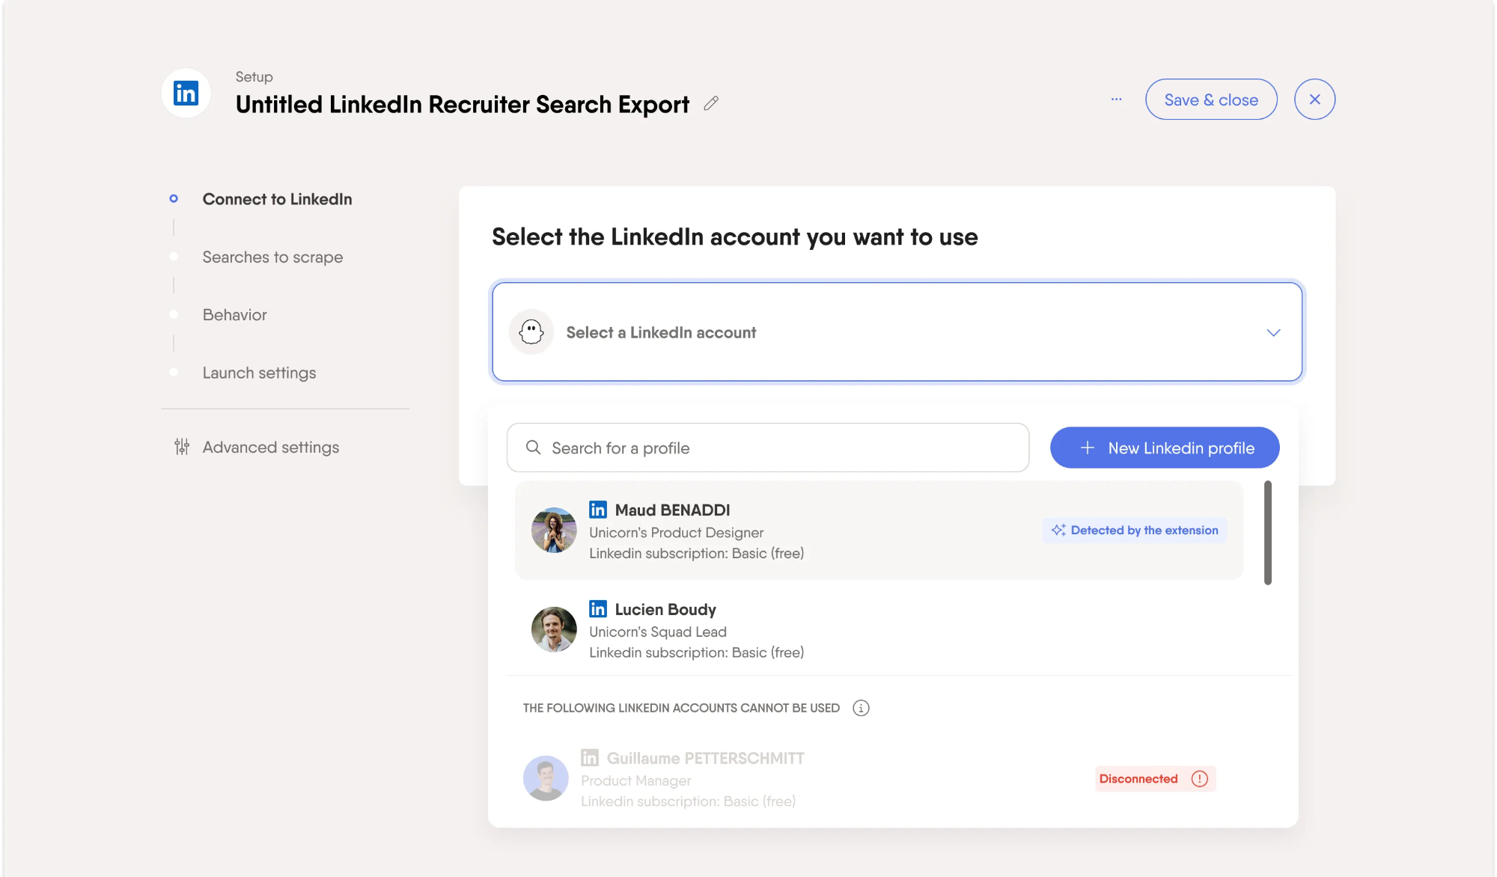Collapse dropdown with the chevron arrow
The width and height of the screenshot is (1497, 877).
tap(1273, 332)
